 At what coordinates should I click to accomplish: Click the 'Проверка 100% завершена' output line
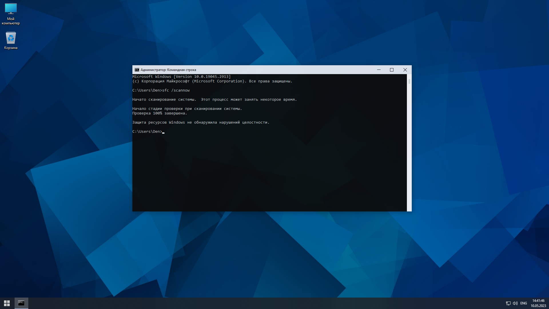click(159, 113)
